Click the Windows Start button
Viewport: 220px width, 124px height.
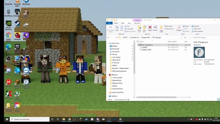point(7,120)
